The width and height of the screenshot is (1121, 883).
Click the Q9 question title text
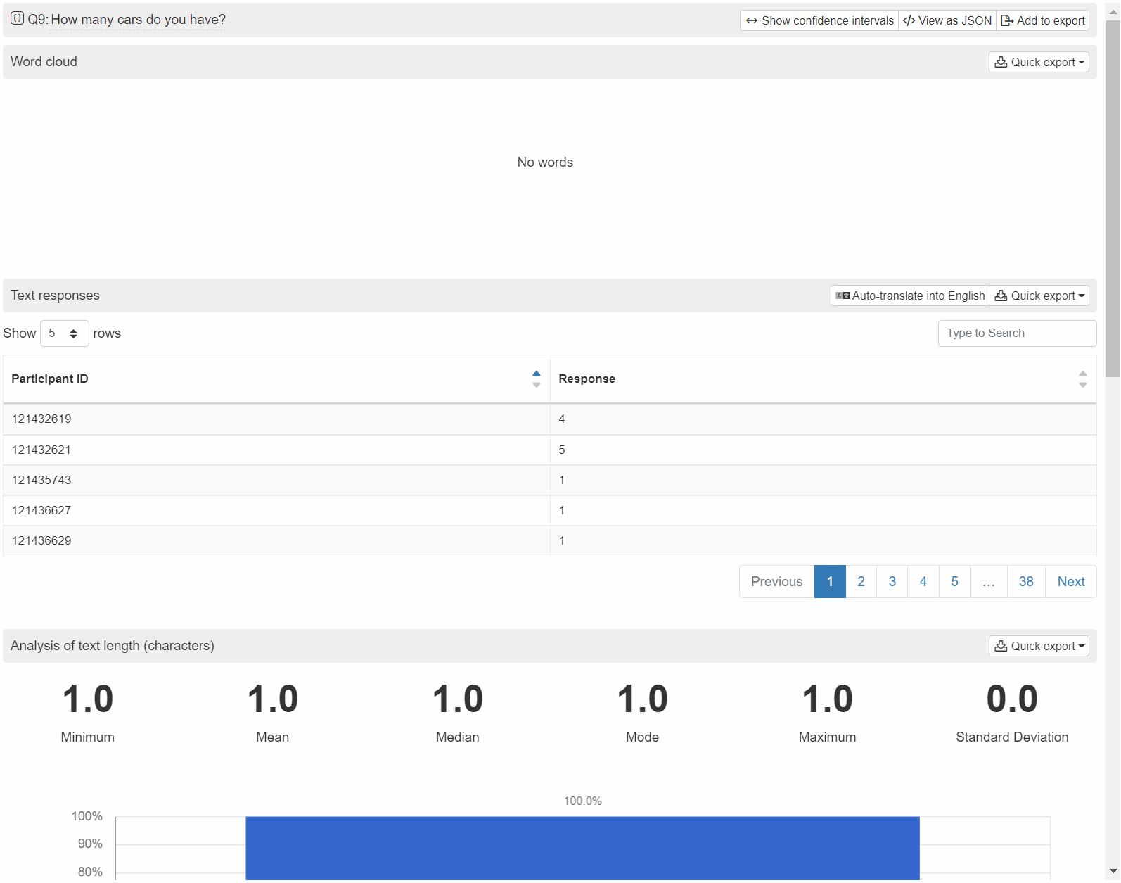click(x=139, y=20)
